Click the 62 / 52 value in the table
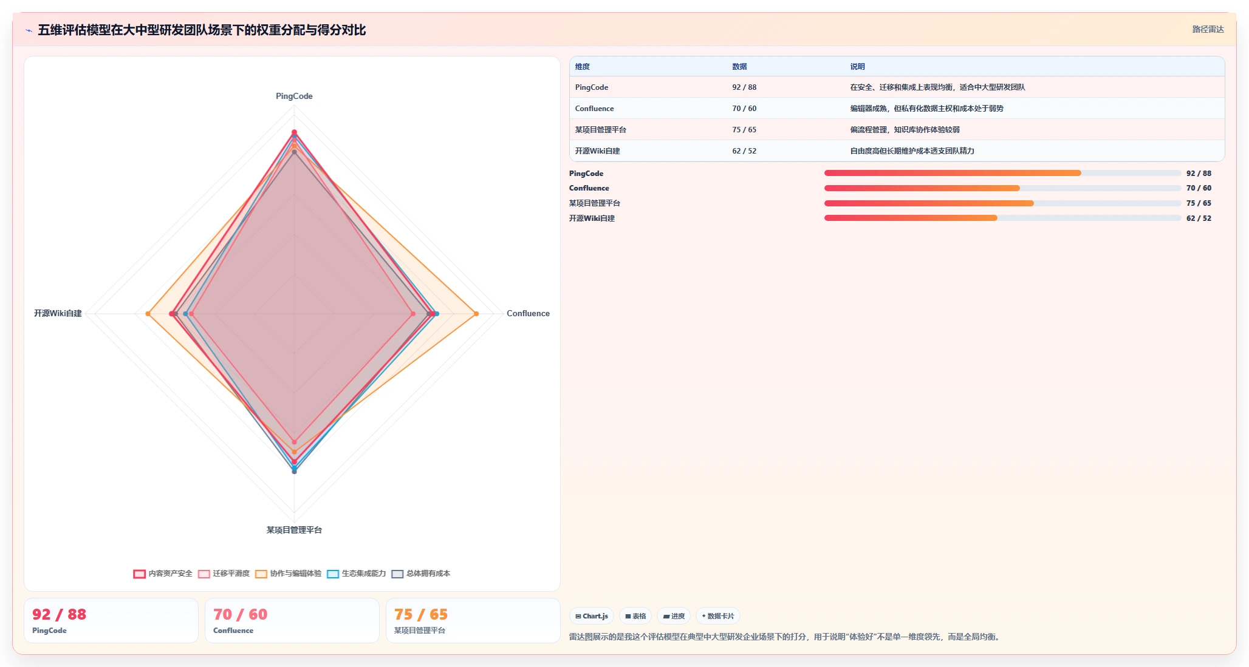 click(x=744, y=151)
